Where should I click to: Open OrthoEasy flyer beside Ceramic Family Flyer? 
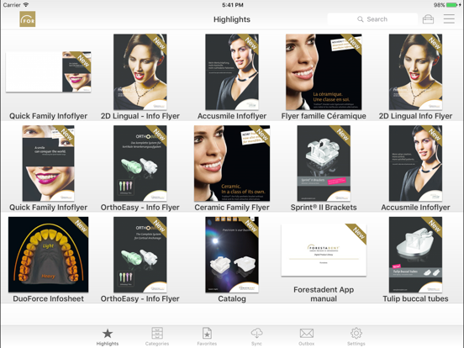pos(140,163)
